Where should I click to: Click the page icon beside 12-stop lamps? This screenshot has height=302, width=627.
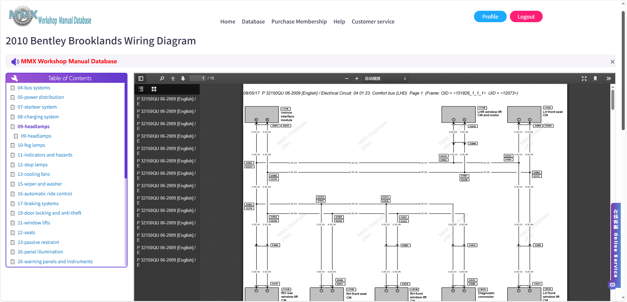(13, 165)
